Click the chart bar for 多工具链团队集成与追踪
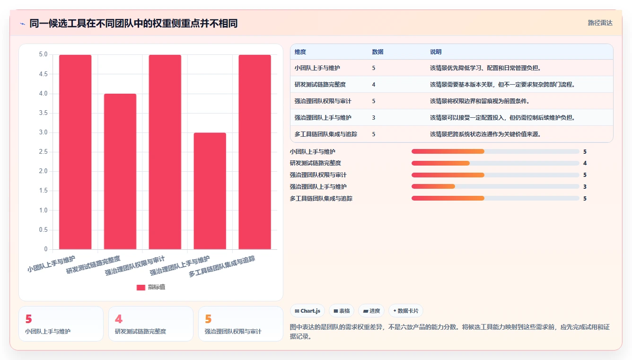The image size is (632, 360). pos(255,152)
